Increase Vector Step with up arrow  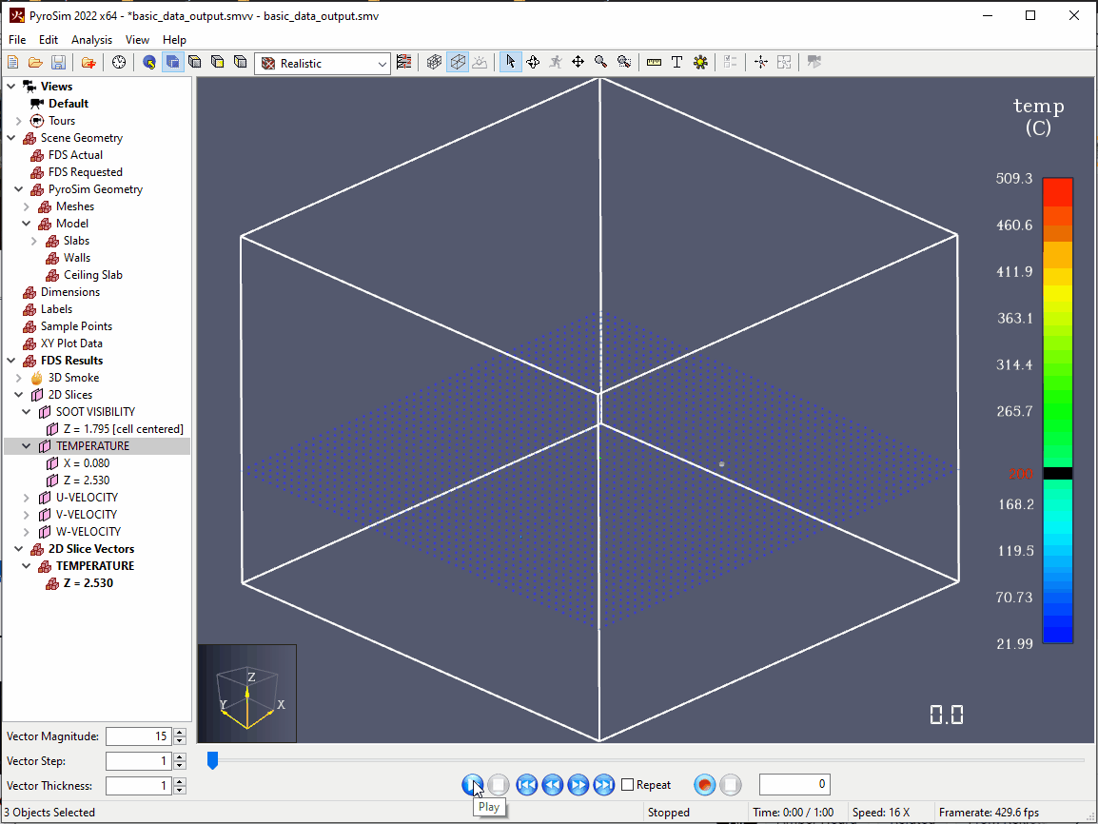(x=180, y=756)
